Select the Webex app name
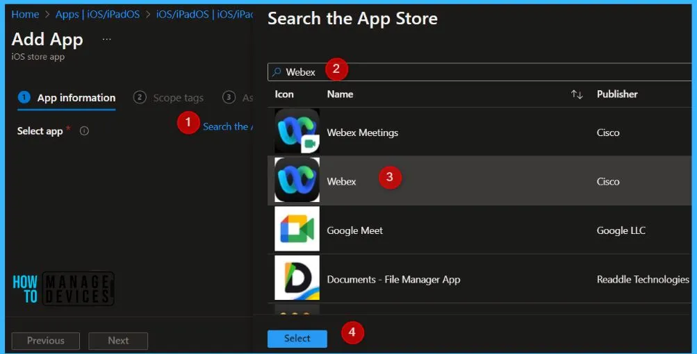The width and height of the screenshot is (697, 354). click(341, 181)
